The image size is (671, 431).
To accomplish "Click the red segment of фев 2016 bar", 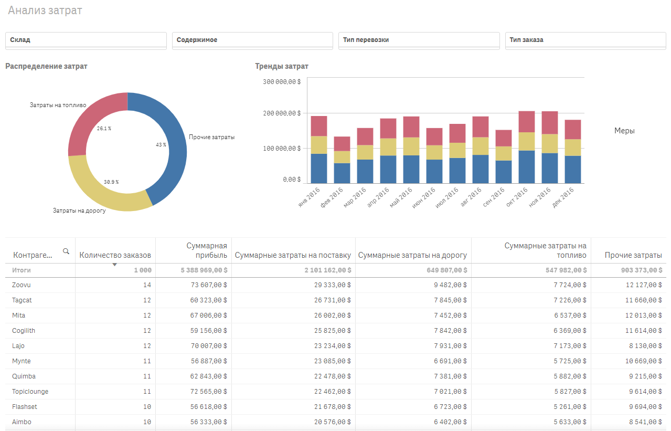I will [342, 143].
